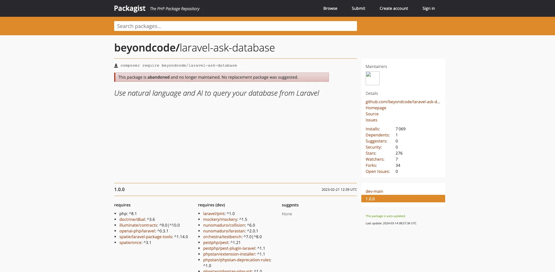View Open Issues link
Viewport: 555px width, 272px height.
[378, 171]
